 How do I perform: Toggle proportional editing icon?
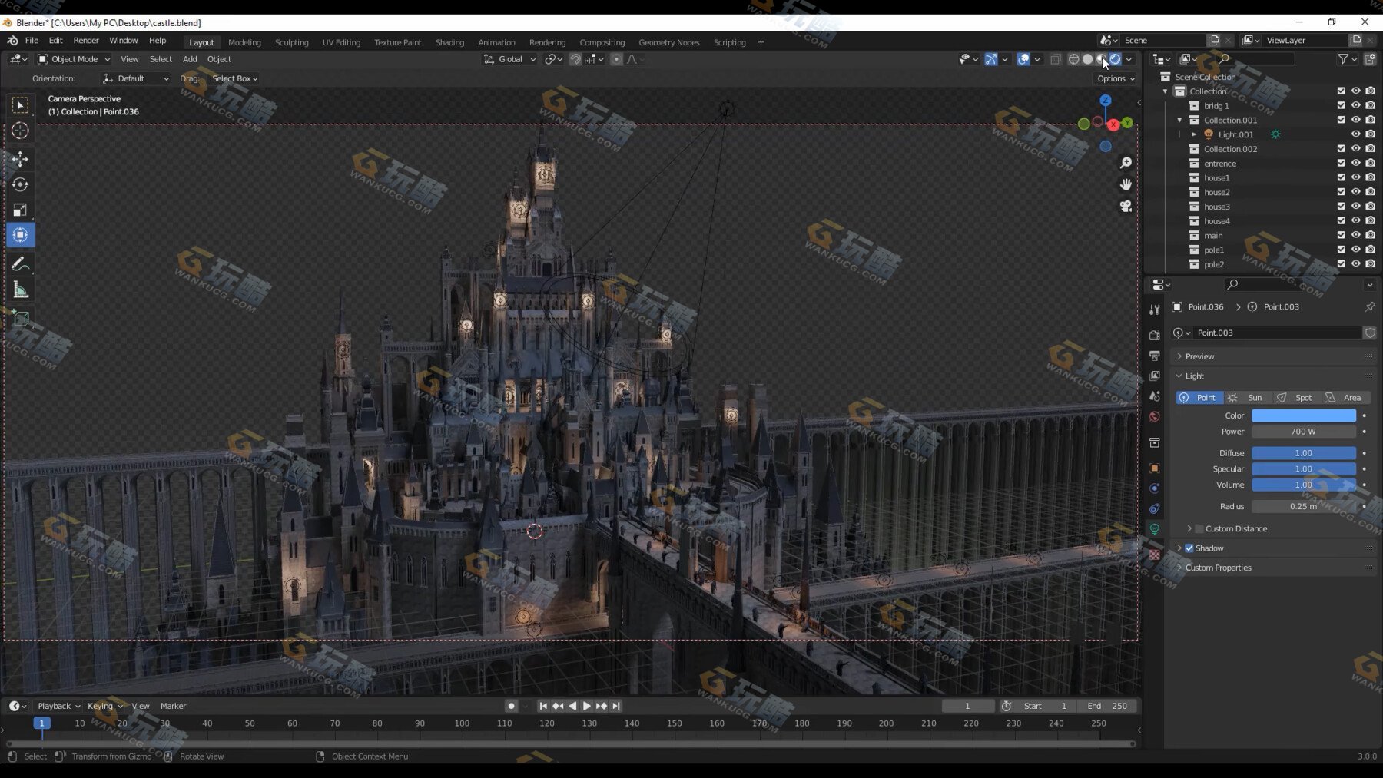(x=616, y=59)
